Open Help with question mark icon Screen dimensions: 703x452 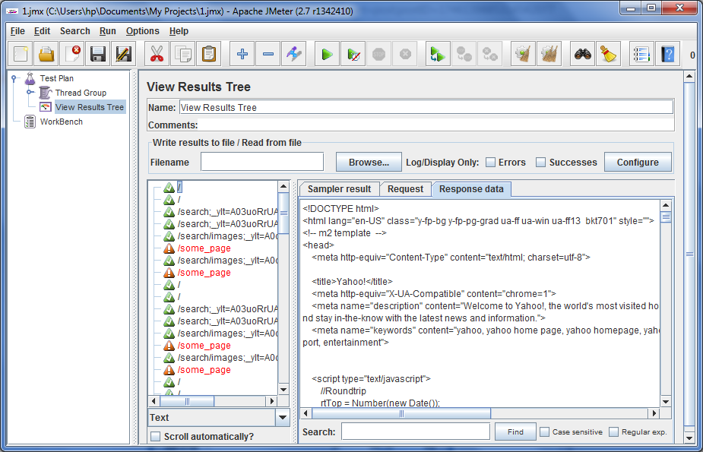coord(667,54)
